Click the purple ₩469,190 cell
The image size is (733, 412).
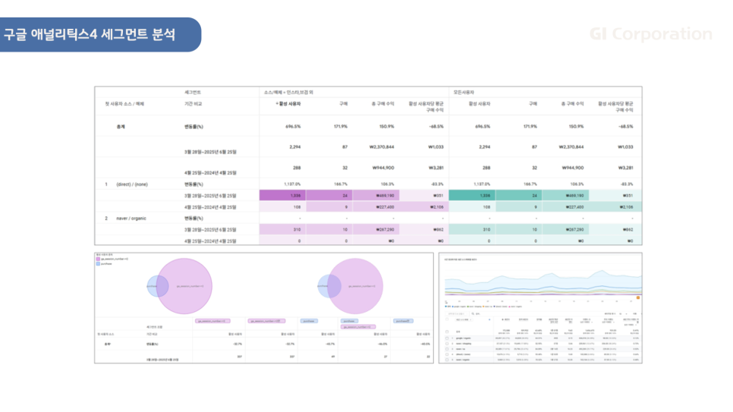[x=376, y=196]
